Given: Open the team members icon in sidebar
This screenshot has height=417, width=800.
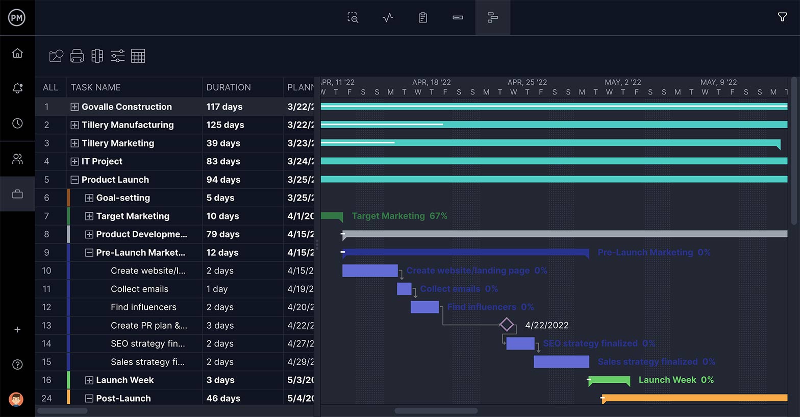Looking at the screenshot, I should (17, 159).
